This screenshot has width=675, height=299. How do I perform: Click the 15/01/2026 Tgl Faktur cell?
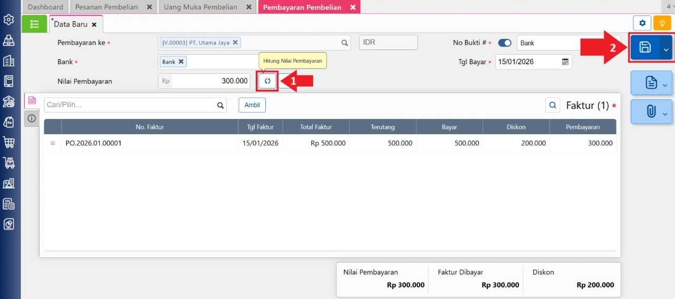[x=261, y=143]
